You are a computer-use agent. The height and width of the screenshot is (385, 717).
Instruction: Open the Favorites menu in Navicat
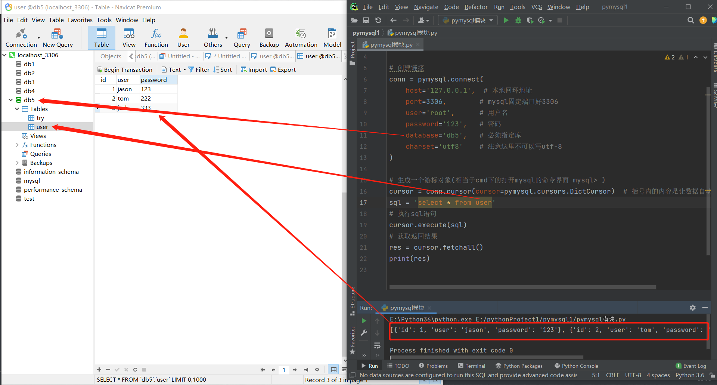(80, 20)
